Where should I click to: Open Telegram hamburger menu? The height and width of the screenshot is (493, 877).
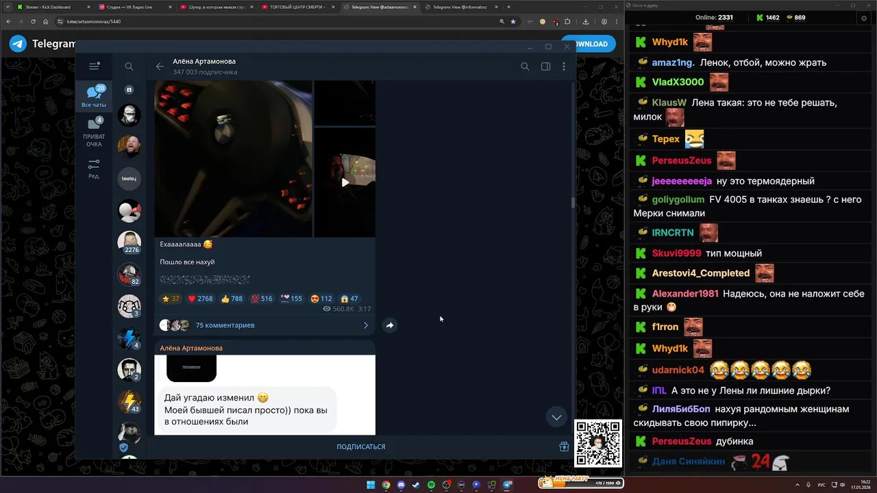[94, 66]
